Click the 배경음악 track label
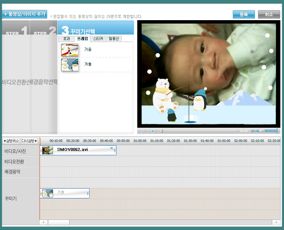Viewport: 284px width, 230px height. click(x=12, y=172)
